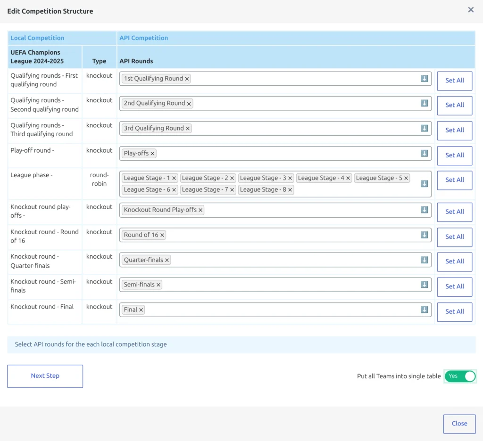Remove League Stage - 6 tag

(174, 190)
